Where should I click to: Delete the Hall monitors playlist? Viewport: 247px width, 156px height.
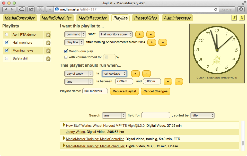48,43
